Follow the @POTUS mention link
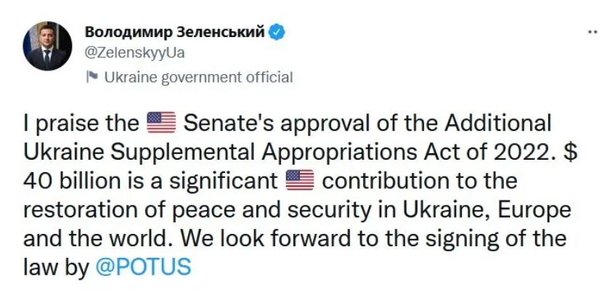Viewport: 615px width, 292px height. coord(143,267)
